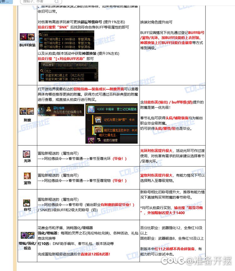The image size is (235, 271).
Task: Click magnifier icon beside [光之 search text
Action: coord(42,71)
